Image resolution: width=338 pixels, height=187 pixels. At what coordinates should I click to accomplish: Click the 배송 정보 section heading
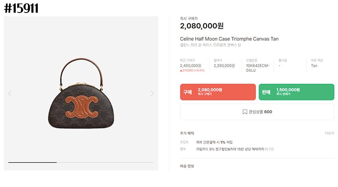click(x=187, y=166)
